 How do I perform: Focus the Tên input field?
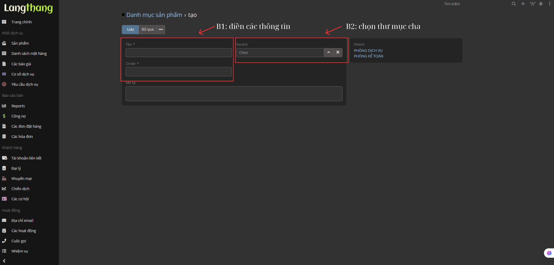click(178, 53)
